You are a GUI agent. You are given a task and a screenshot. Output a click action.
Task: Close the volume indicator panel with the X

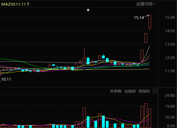coord(155,91)
